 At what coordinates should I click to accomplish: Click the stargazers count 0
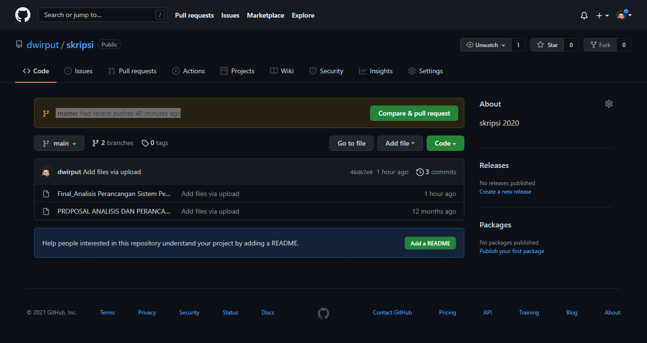point(571,45)
